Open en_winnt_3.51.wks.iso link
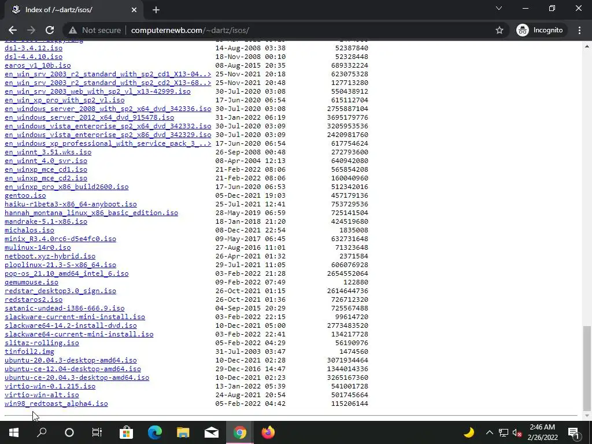 (x=48, y=152)
